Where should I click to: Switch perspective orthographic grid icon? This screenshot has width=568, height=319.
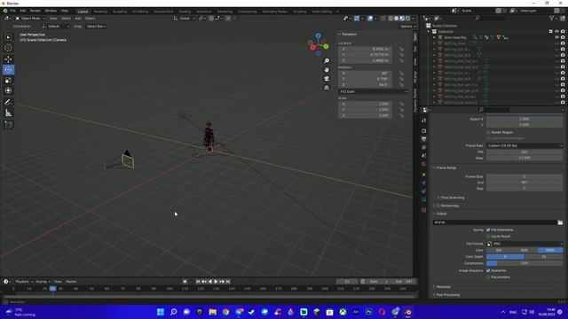coord(327,88)
